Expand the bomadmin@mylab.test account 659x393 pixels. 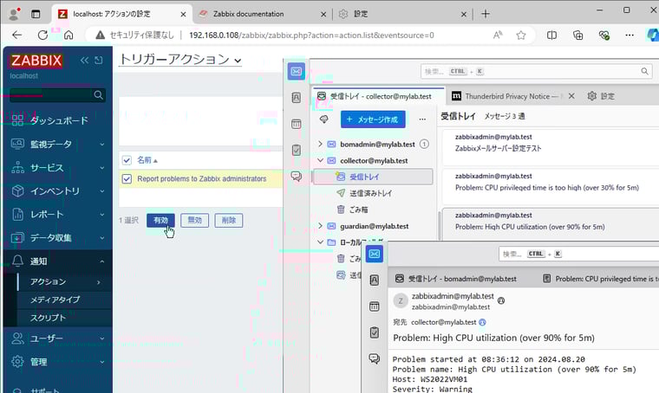pyautogui.click(x=320, y=144)
